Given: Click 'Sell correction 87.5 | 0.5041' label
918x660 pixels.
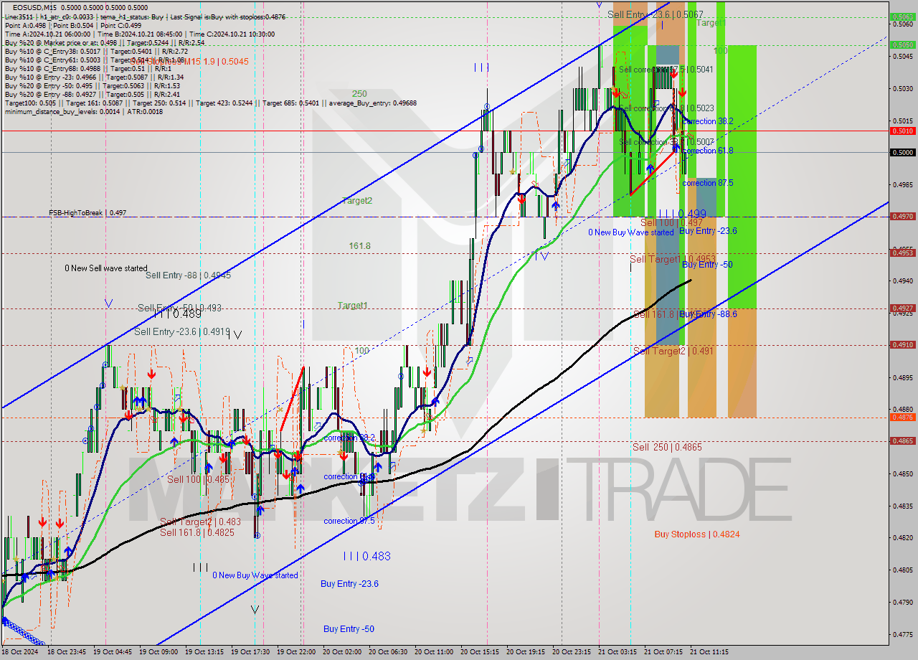Looking at the screenshot, I should point(666,70).
